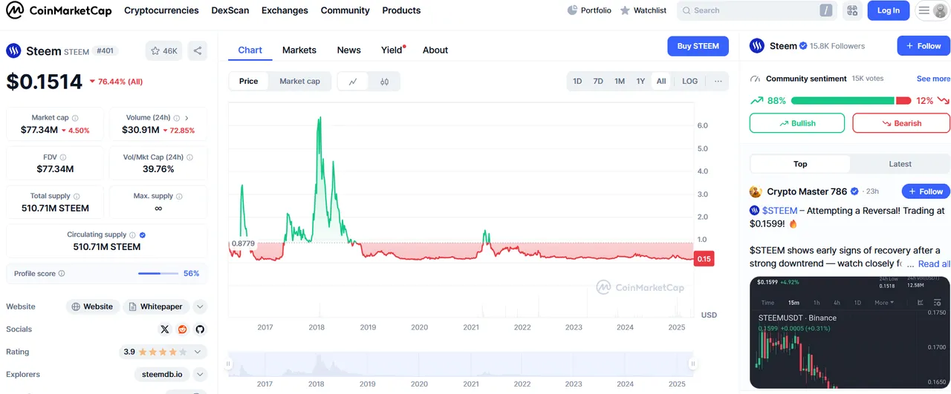The height and width of the screenshot is (394, 951).
Task: Click the $STEEM ticker link in post
Action: tap(779, 211)
